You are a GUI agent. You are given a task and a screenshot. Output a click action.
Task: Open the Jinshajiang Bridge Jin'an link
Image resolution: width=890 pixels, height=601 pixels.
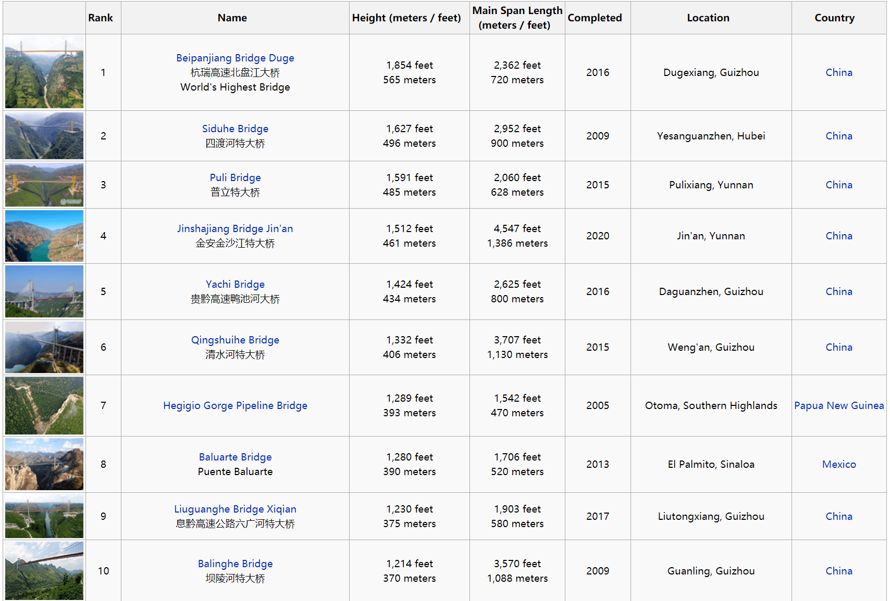(235, 228)
